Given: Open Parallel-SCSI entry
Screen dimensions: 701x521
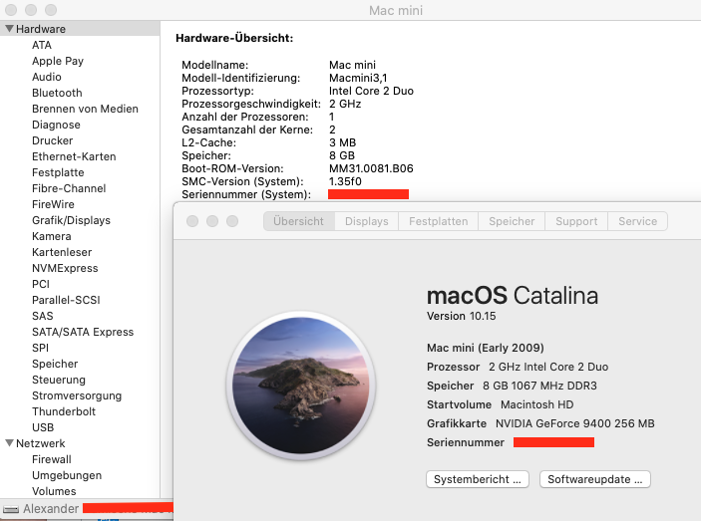Looking at the screenshot, I should pyautogui.click(x=66, y=300).
